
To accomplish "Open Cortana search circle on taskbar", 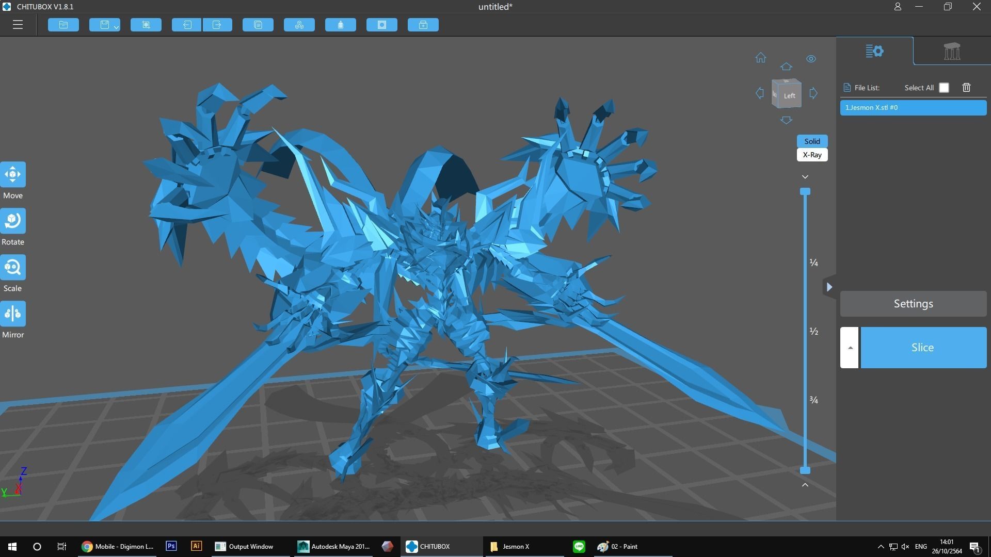I will click(x=37, y=547).
